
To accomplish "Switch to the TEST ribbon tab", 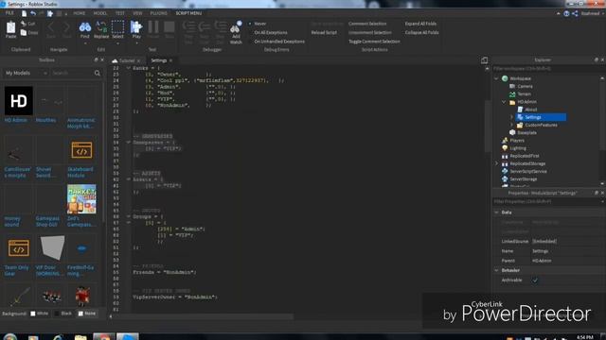I will [x=120, y=13].
